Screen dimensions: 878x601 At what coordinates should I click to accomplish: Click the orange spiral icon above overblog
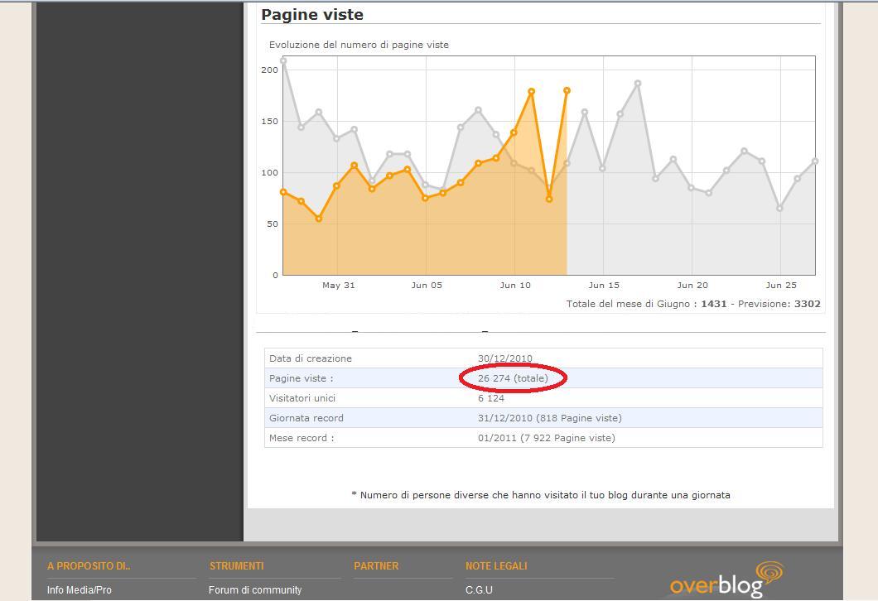tap(769, 572)
